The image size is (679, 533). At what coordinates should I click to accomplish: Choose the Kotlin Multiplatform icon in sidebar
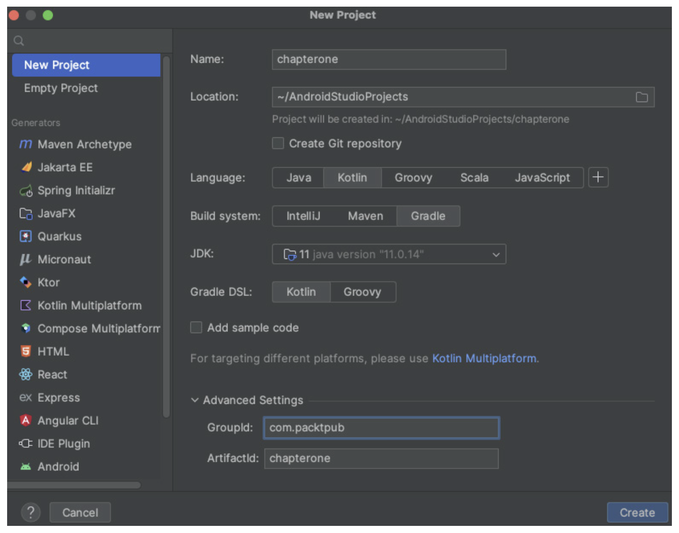(26, 305)
